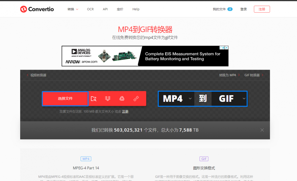Expand the 转换 navigation dropdown
Viewport: 297px width, 181px height.
[73, 9]
